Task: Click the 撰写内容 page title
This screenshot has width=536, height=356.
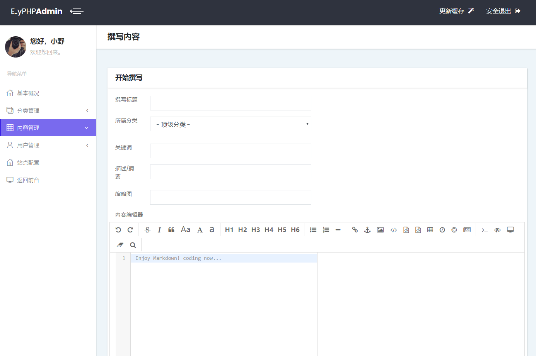Action: coord(123,37)
